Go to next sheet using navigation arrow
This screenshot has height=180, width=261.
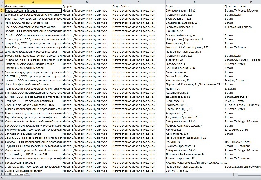[x=7, y=174]
